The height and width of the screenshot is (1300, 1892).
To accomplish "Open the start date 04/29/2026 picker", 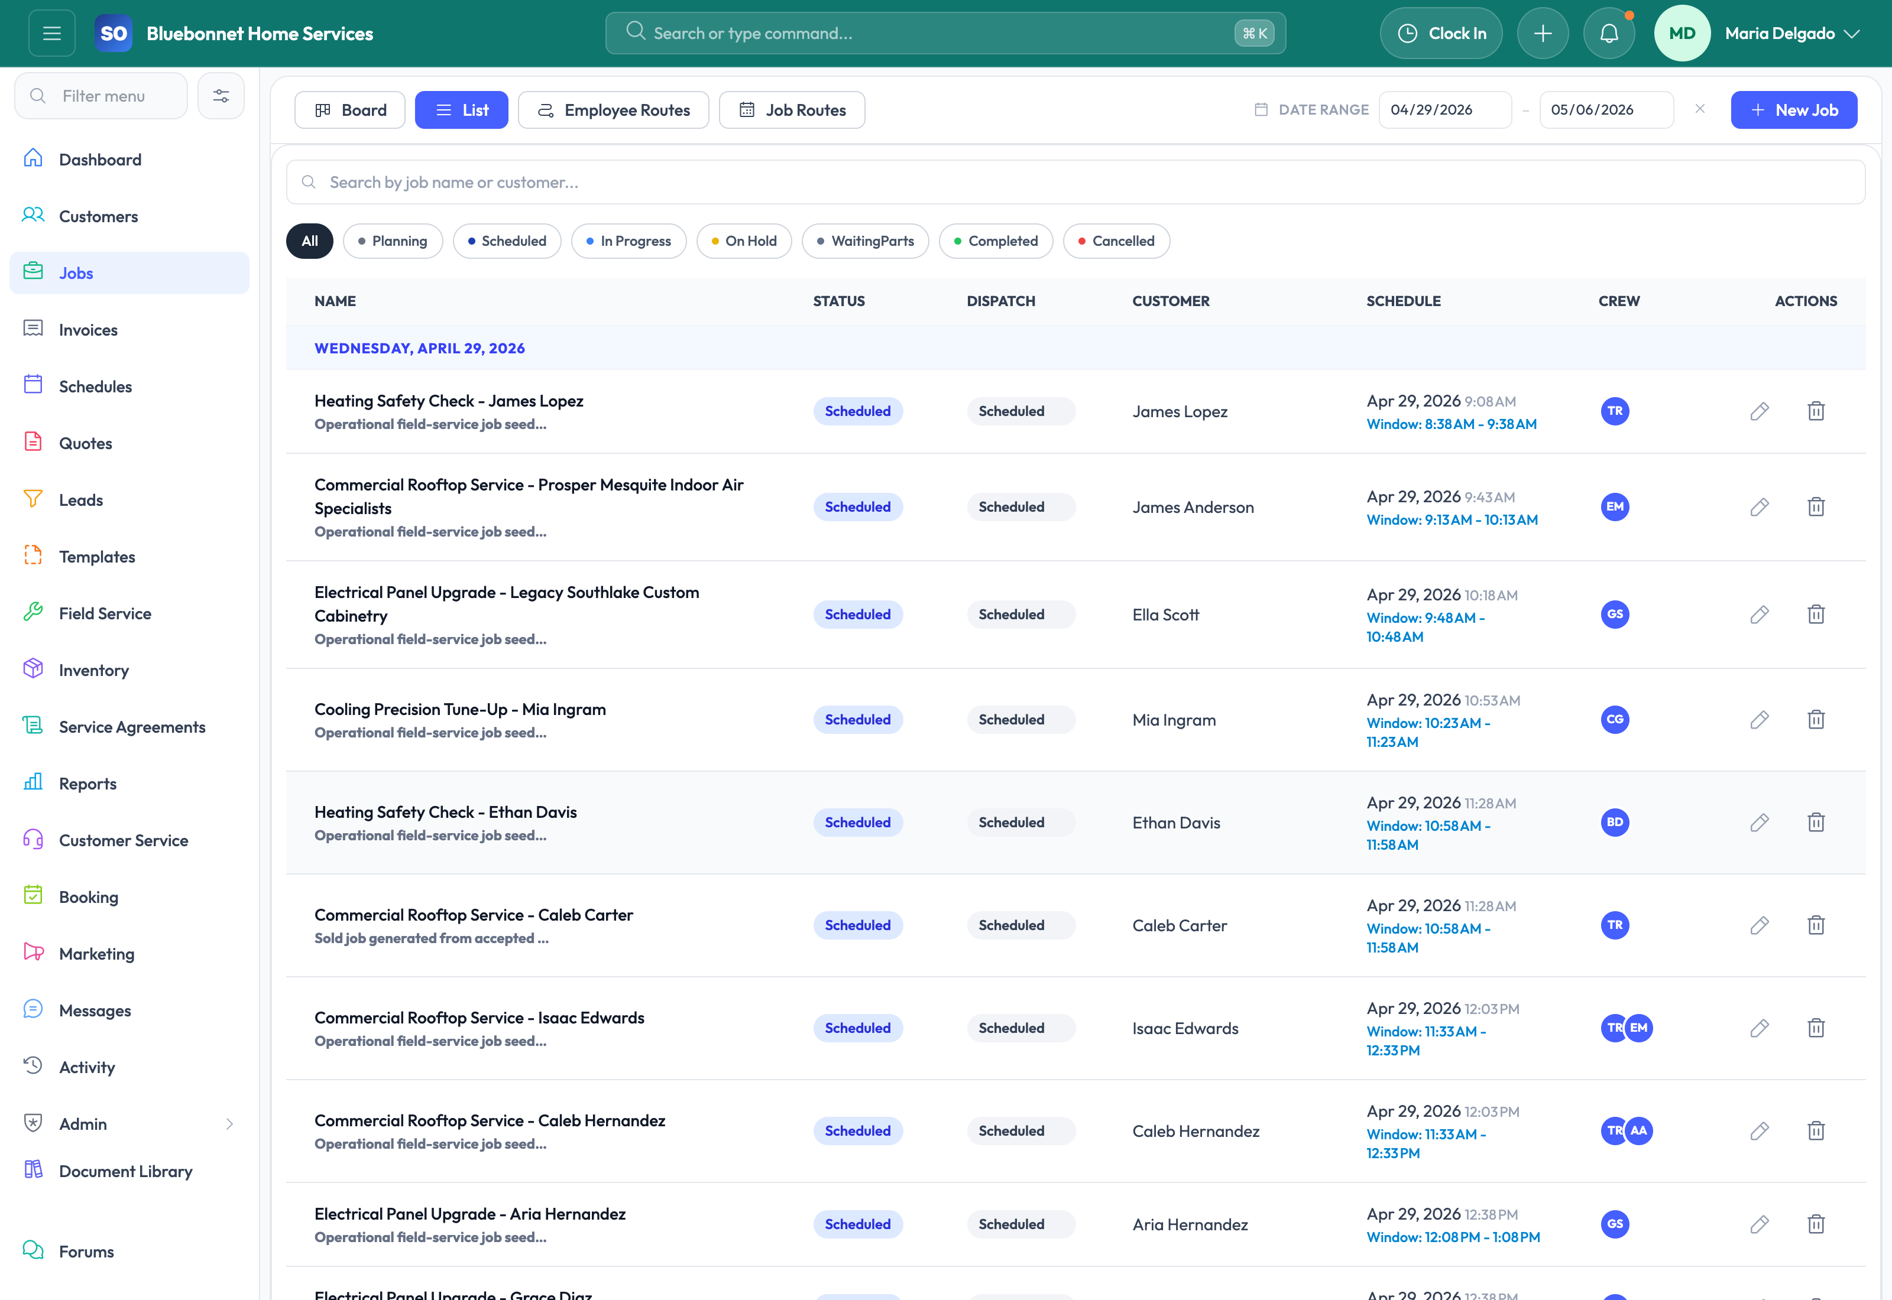I will tap(1444, 110).
